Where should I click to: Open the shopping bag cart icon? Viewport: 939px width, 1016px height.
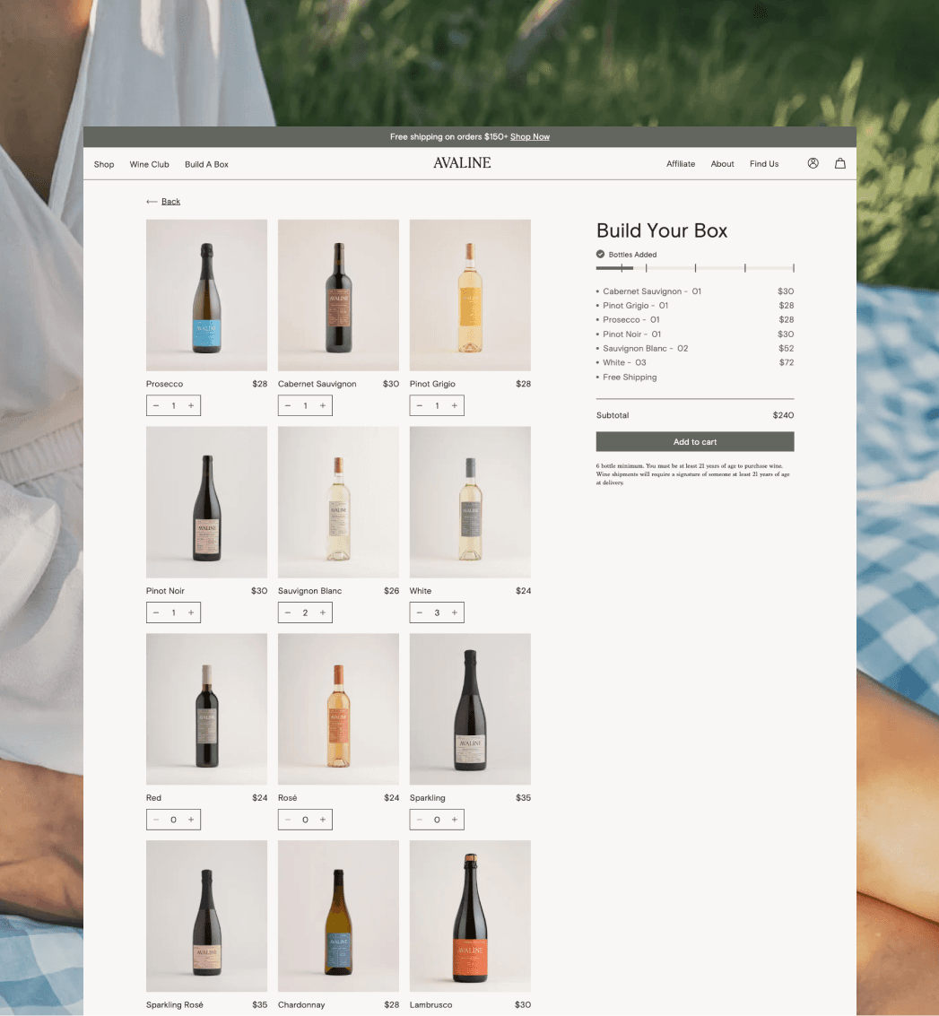pyautogui.click(x=840, y=163)
